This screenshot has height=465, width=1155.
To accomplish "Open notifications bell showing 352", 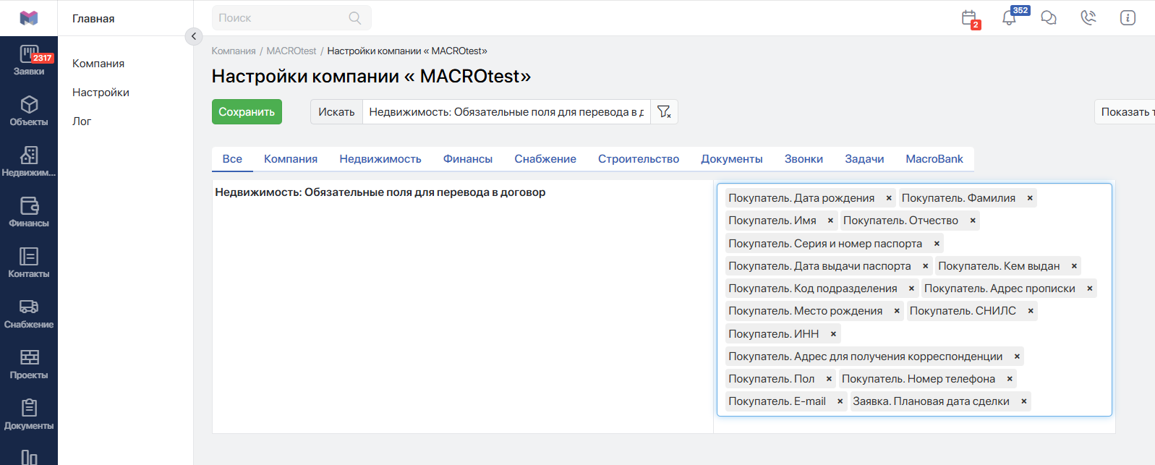I will (x=1010, y=18).
